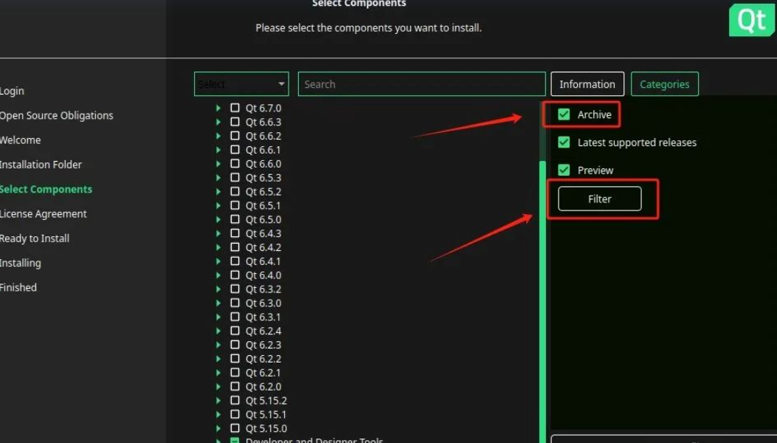The image size is (777, 443).
Task: Check the Qt 6.5.3 checkbox
Action: coord(235,177)
